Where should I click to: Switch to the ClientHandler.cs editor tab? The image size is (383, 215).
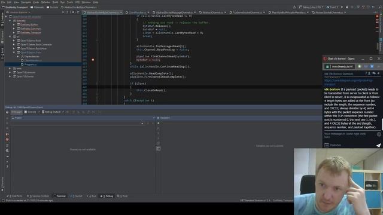pos(137,12)
